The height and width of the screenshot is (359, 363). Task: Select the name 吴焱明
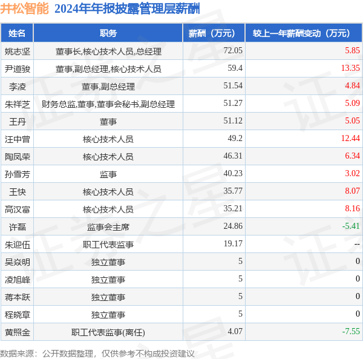coord(18,262)
